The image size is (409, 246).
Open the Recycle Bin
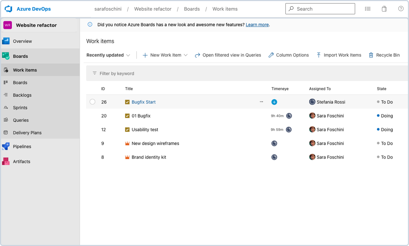point(384,55)
